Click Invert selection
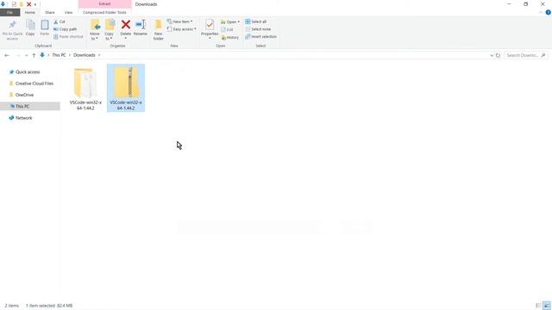This screenshot has width=552, height=310. coord(260,36)
